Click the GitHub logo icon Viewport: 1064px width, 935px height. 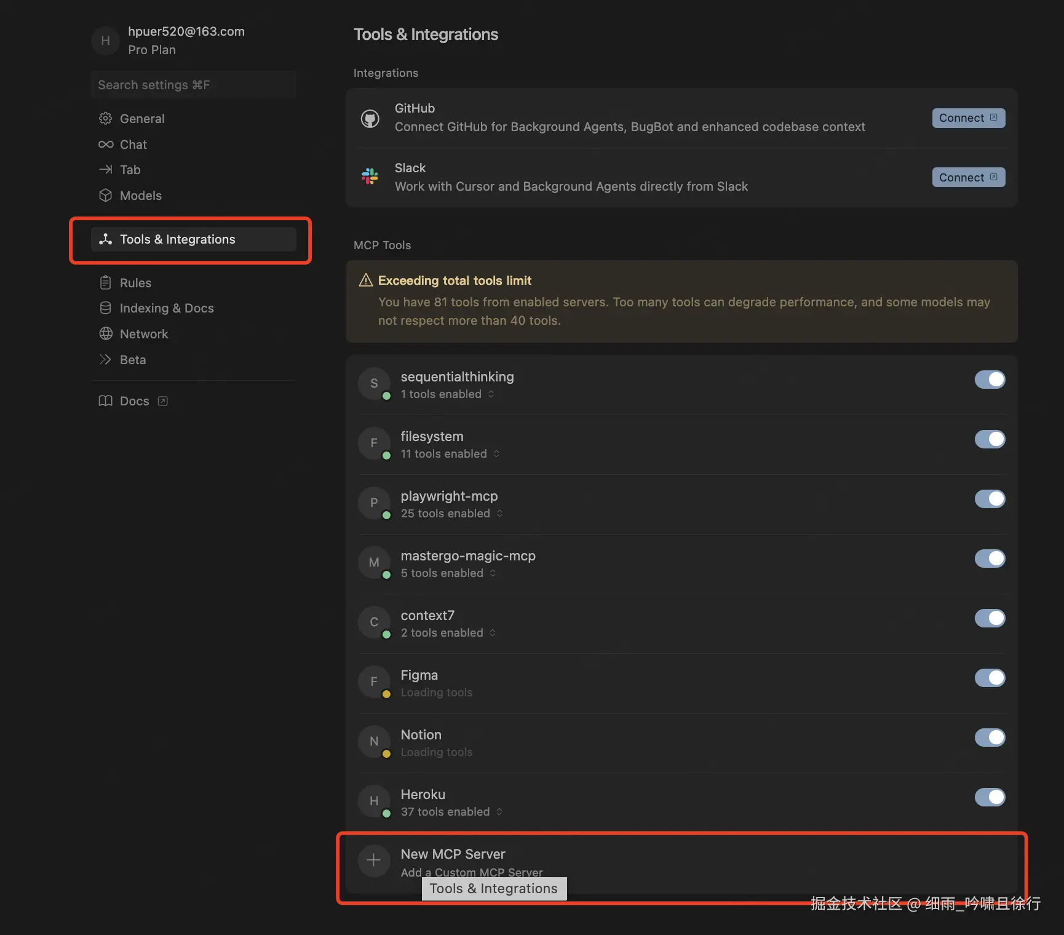(x=370, y=118)
